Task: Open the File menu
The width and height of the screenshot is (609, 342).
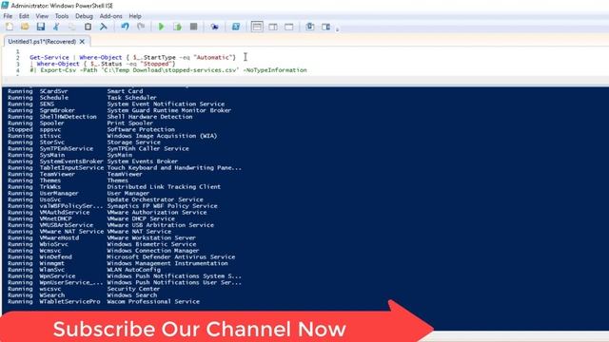Action: coord(8,16)
